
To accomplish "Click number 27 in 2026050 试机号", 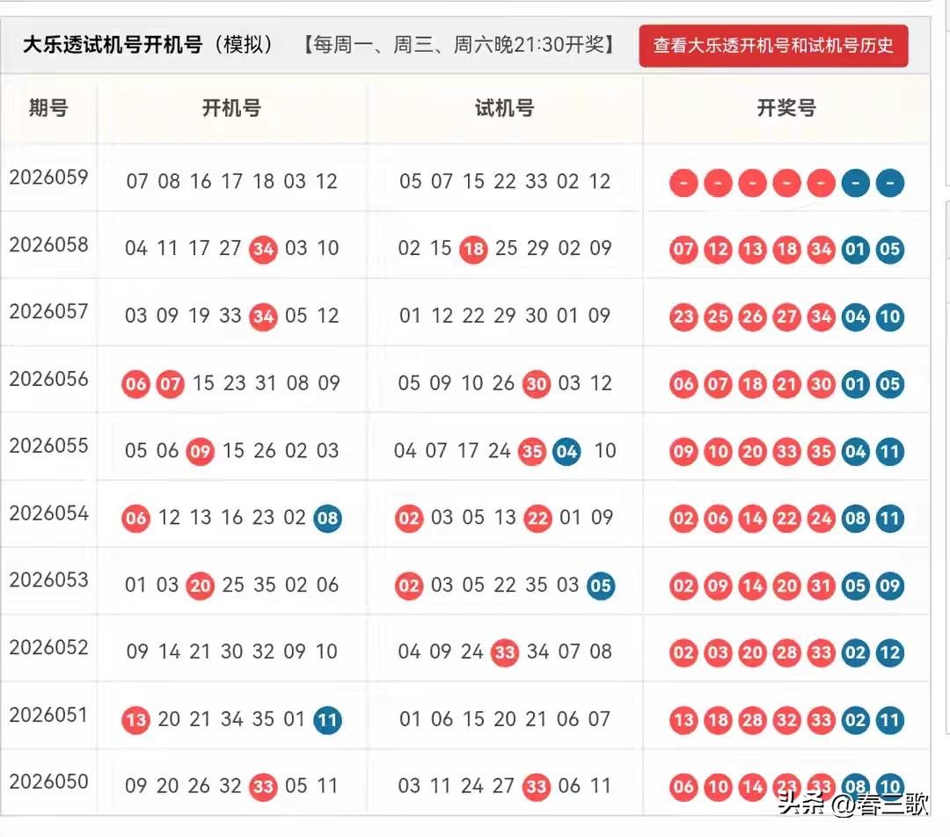I will 503,786.
